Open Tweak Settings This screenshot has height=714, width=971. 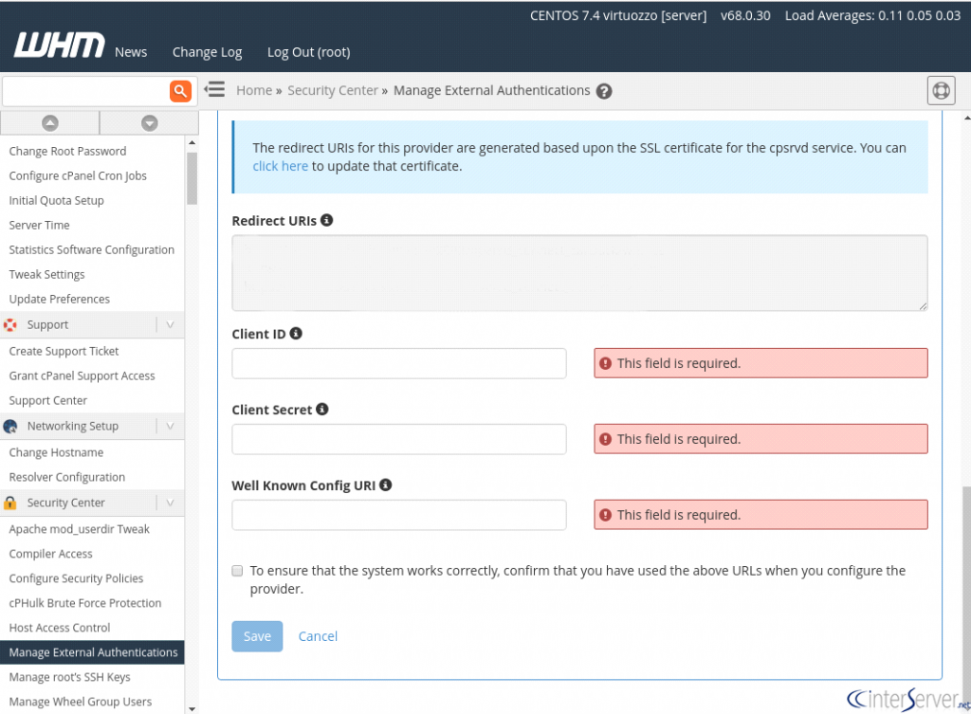pos(47,274)
